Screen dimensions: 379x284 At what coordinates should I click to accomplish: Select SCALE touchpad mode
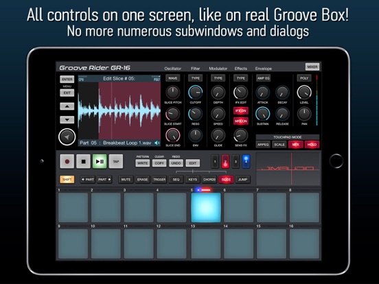pyautogui.click(x=279, y=145)
